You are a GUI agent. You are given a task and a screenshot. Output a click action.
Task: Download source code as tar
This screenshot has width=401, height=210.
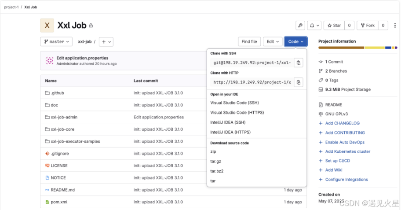coord(213,181)
